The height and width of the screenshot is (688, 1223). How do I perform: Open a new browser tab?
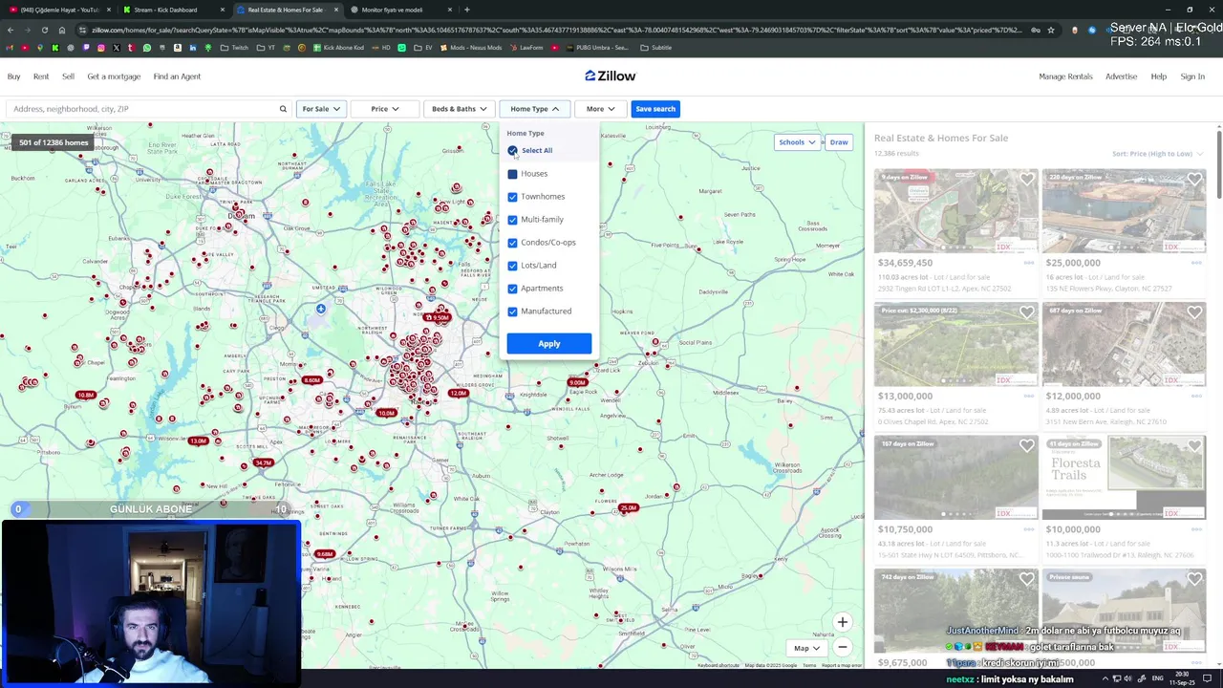(x=466, y=10)
